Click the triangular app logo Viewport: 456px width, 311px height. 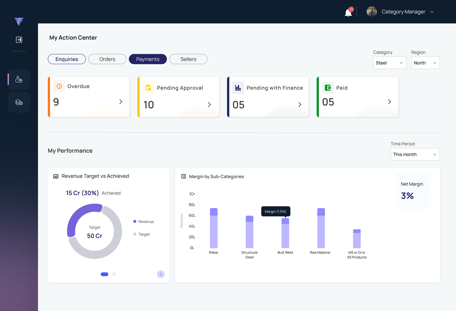tap(19, 22)
